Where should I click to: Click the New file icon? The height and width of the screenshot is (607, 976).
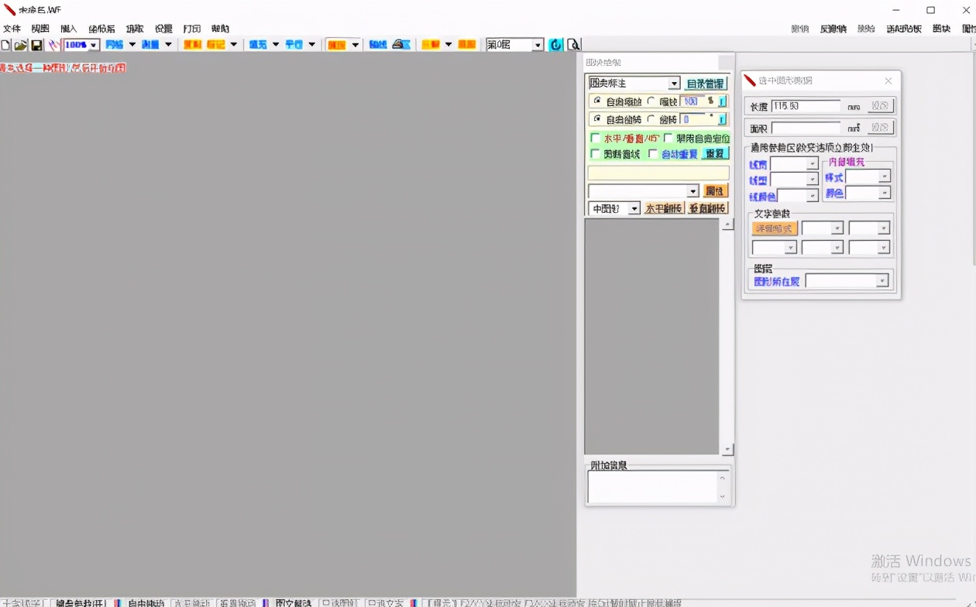click(5, 45)
